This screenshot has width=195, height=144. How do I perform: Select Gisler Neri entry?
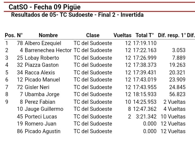[x=37, y=87]
